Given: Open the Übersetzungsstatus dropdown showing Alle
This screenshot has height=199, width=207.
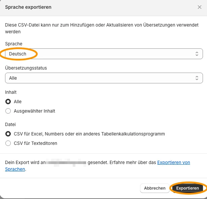Looking at the screenshot, I should pos(104,78).
